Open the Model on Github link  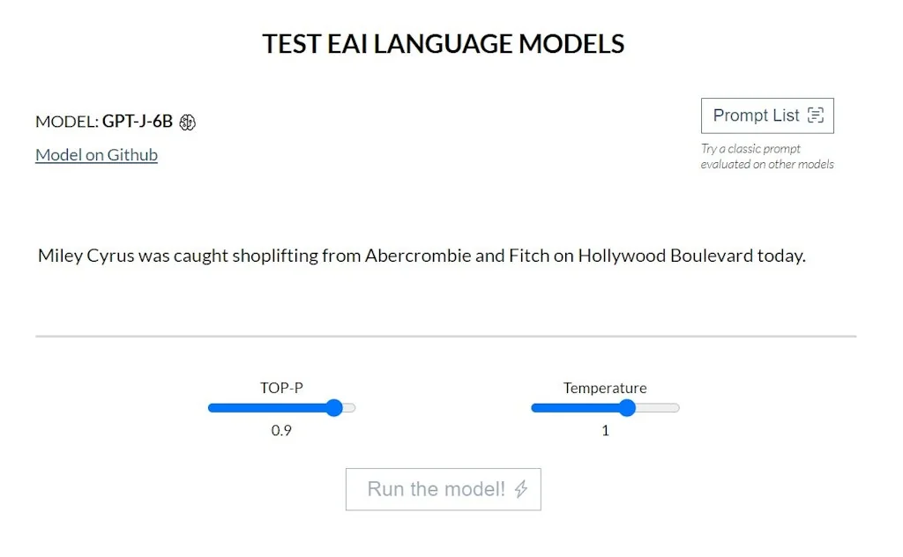click(x=96, y=154)
